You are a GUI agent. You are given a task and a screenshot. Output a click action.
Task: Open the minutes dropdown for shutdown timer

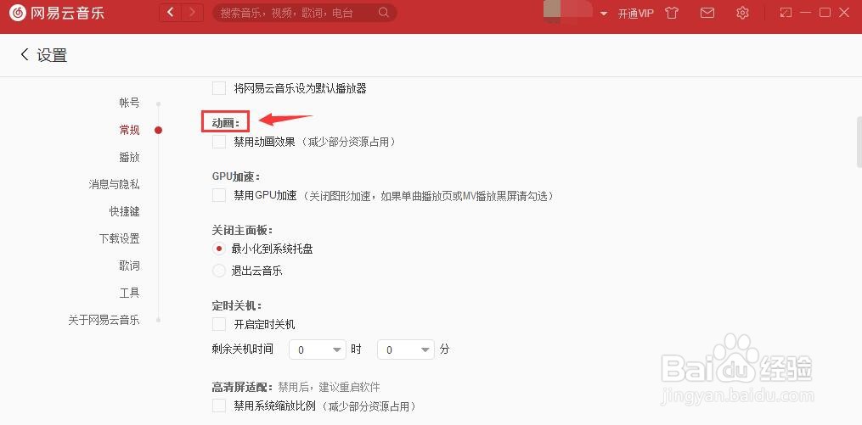(x=406, y=350)
